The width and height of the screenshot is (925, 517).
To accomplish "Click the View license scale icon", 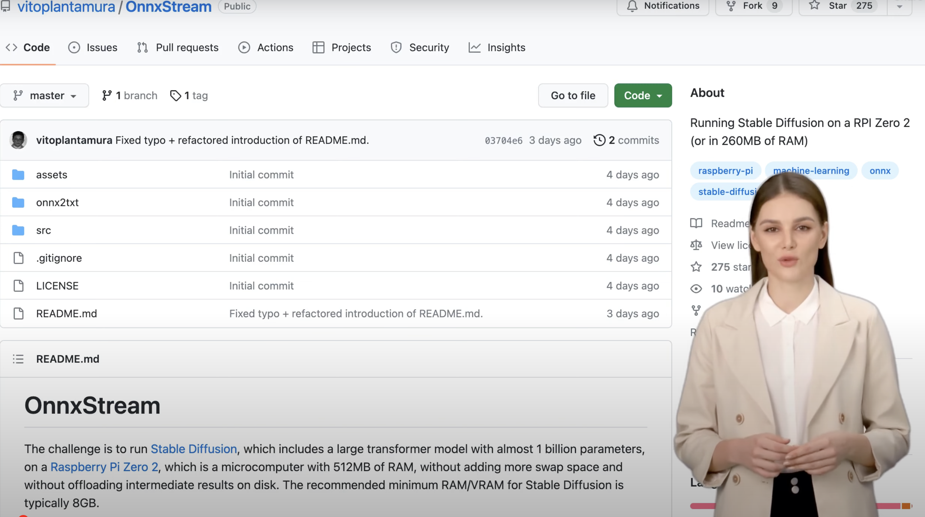I will (x=696, y=245).
